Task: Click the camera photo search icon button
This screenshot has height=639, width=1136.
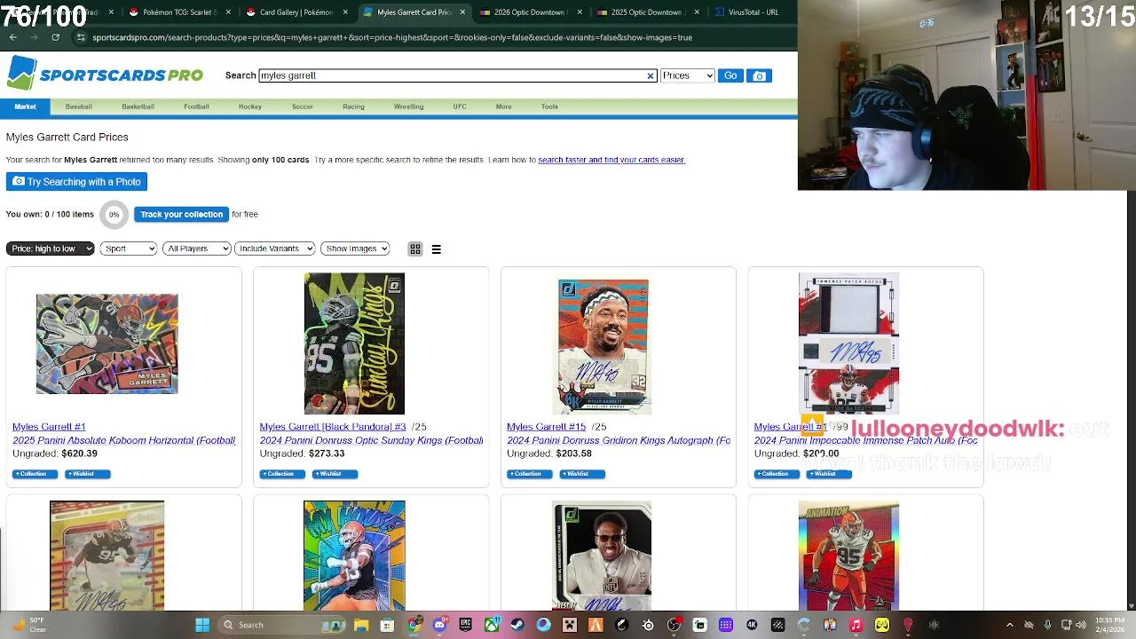Action: [759, 76]
